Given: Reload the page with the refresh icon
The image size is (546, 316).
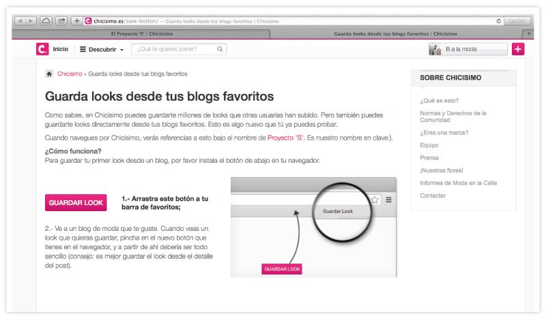Looking at the screenshot, I should pyautogui.click(x=498, y=21).
